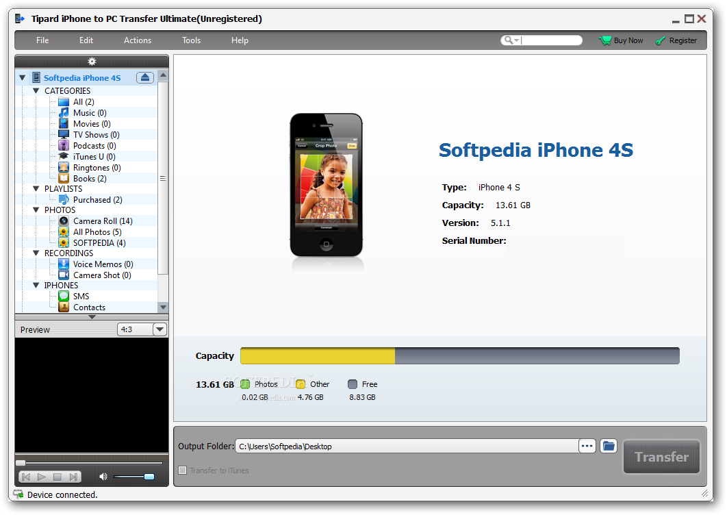Click the volume slider handle

point(149,477)
